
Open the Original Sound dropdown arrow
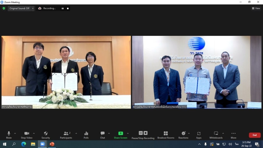click(33, 8)
